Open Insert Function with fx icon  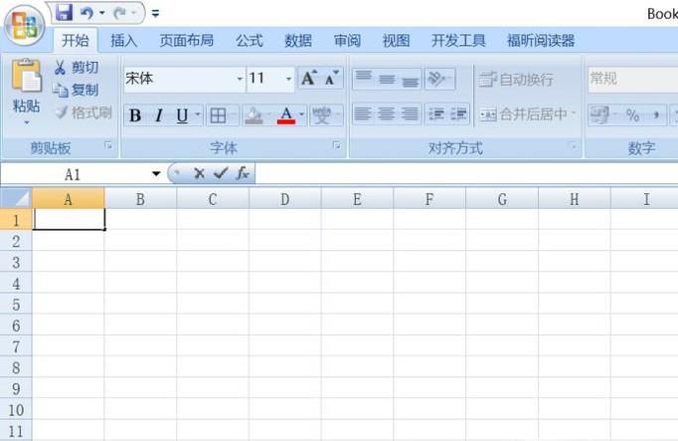tap(243, 173)
